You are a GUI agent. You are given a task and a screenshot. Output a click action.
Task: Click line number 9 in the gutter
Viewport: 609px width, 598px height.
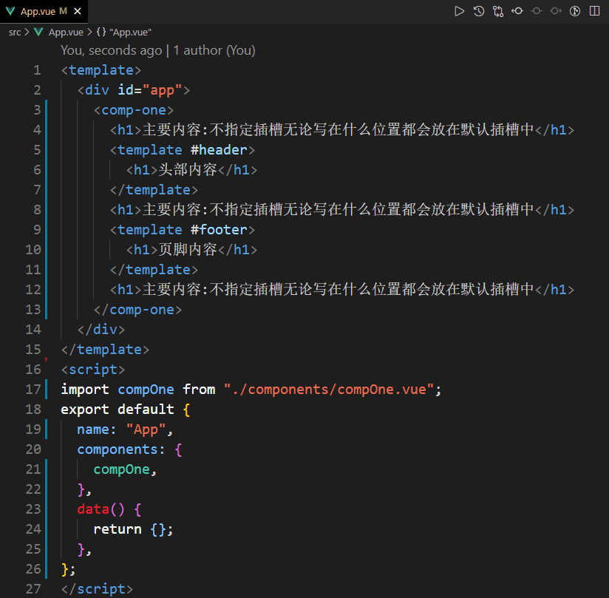[x=37, y=230]
